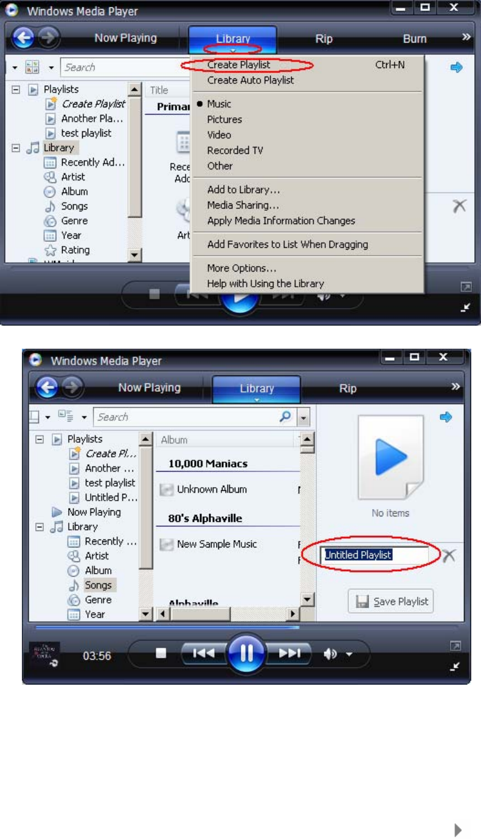481x839 pixels.
Task: Open view options dropdown arrow in upper toolbar
Action: [x=51, y=67]
